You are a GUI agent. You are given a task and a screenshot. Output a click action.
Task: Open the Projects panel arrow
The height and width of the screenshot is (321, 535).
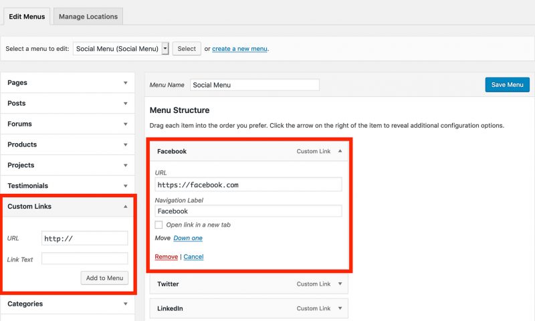126,165
